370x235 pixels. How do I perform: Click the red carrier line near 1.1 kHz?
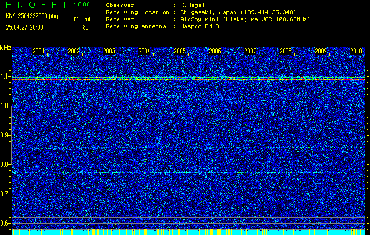coord(188,80)
